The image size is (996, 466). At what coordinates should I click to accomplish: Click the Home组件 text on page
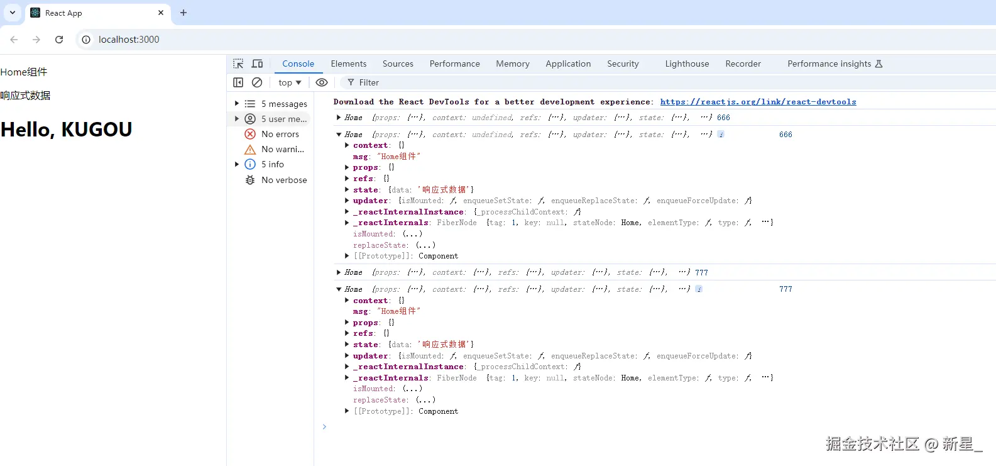[24, 72]
